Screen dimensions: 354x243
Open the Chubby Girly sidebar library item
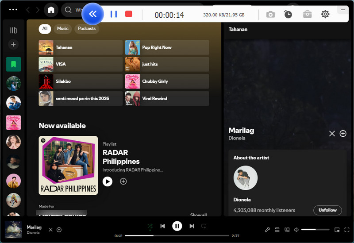(14, 123)
